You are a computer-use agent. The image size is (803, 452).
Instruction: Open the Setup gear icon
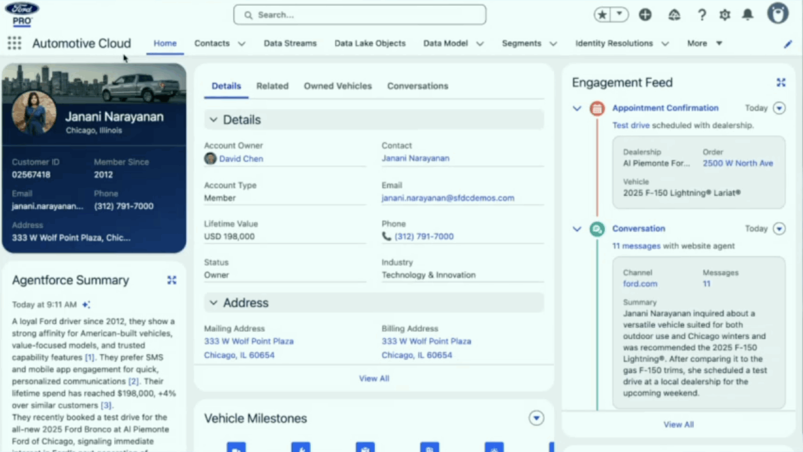click(x=725, y=15)
